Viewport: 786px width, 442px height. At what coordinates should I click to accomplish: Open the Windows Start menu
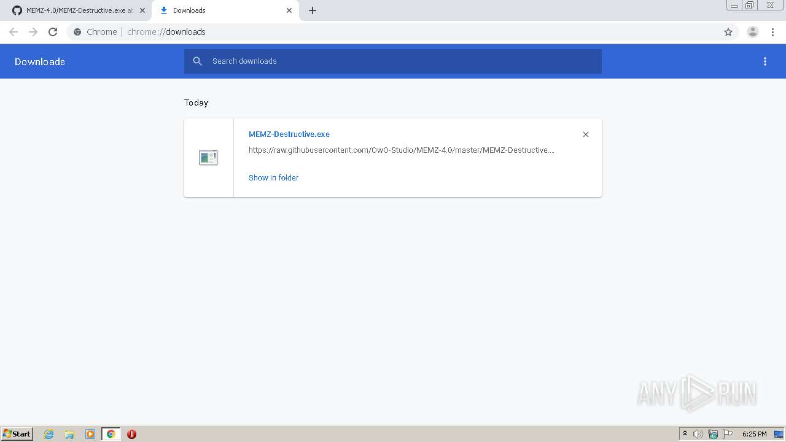click(x=17, y=434)
